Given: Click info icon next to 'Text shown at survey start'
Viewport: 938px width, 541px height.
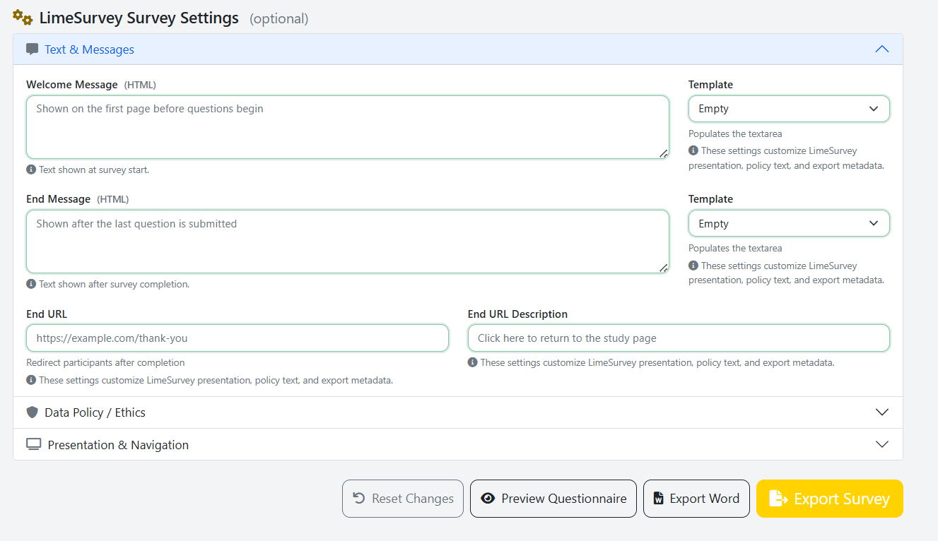Looking at the screenshot, I should [x=31, y=170].
